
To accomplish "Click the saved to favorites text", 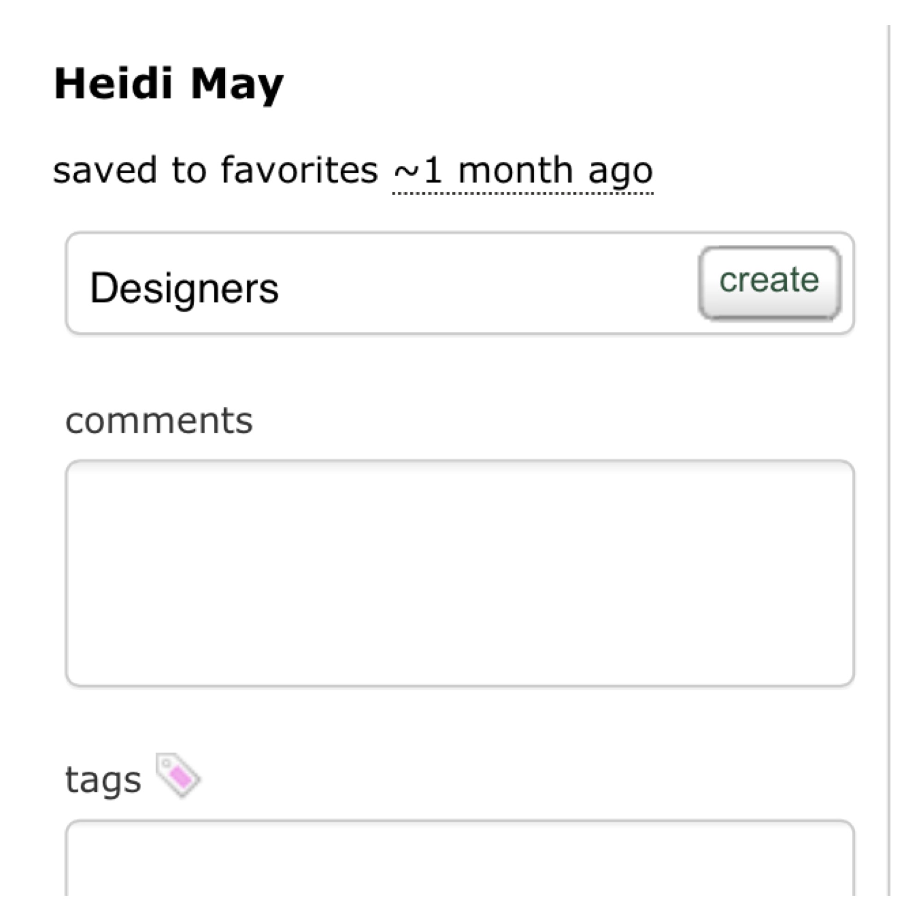I will [x=215, y=170].
